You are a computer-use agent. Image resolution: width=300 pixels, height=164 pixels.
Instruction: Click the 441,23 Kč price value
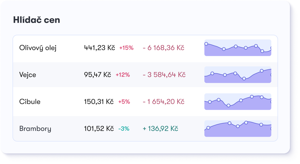click(100, 48)
